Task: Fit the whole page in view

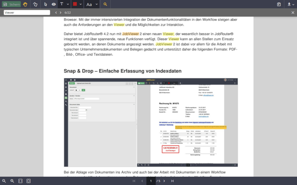Action: [29, 181]
